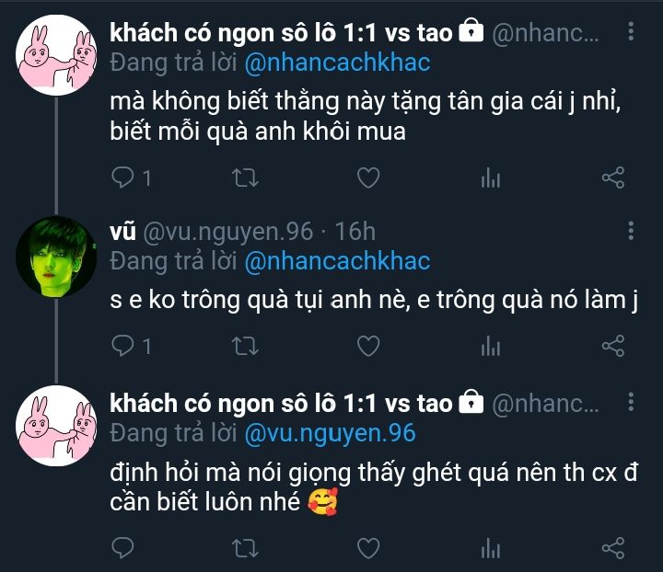This screenshot has height=572, width=663.
Task: Share the last tweet in thread
Action: pyautogui.click(x=613, y=548)
